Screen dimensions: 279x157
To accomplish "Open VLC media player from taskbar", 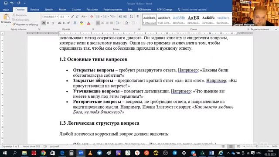I will [90, 153].
